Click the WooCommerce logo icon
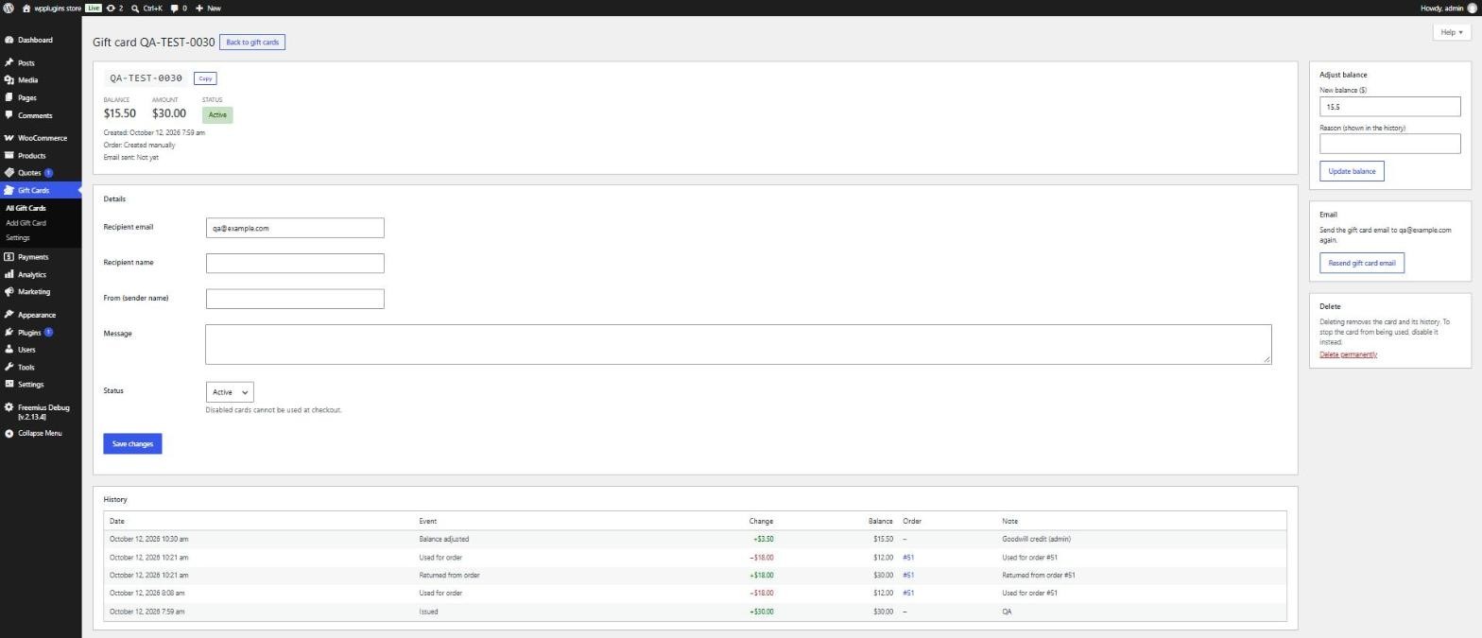 [x=9, y=138]
